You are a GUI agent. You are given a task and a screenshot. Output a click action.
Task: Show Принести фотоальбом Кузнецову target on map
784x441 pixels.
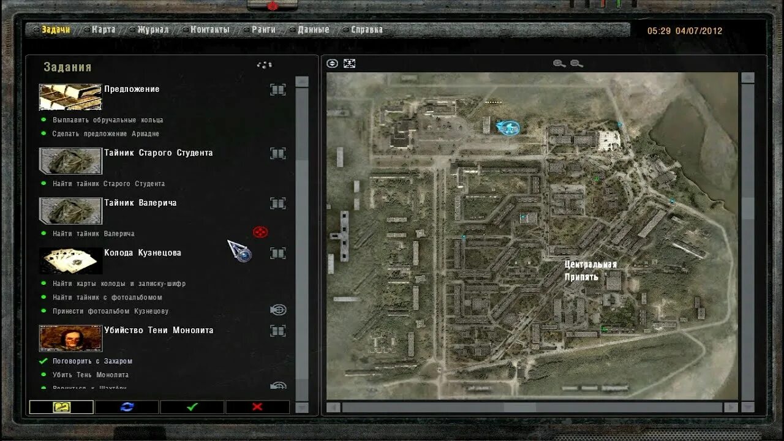(278, 311)
